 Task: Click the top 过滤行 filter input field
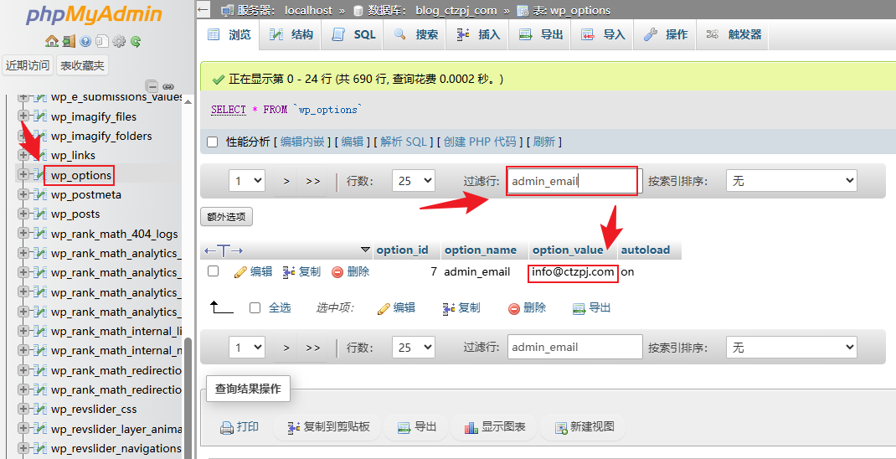pos(573,181)
